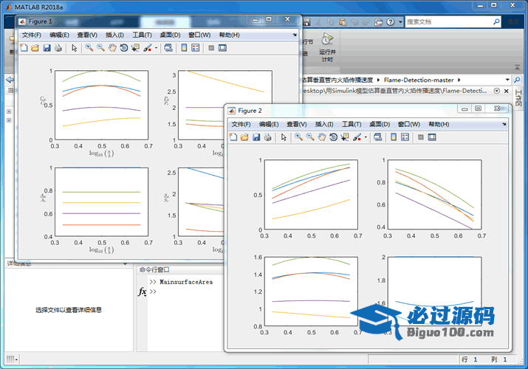Open 桌面(D) menu in Figure 2
The width and height of the screenshot is (528, 369).
[x=380, y=124]
